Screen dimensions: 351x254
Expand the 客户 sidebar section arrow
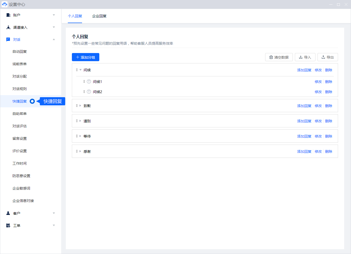click(54, 213)
